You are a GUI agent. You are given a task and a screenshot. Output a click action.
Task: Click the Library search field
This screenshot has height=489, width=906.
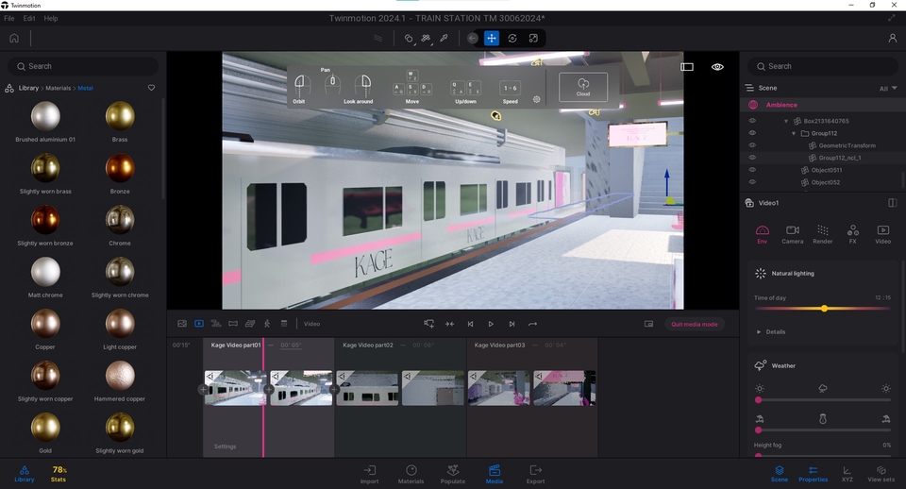tap(83, 66)
